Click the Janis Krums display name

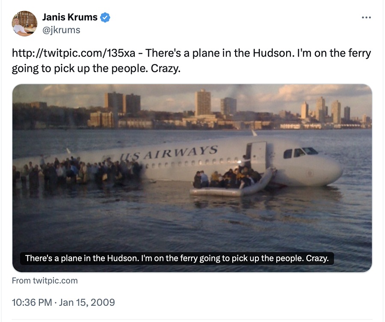70,18
